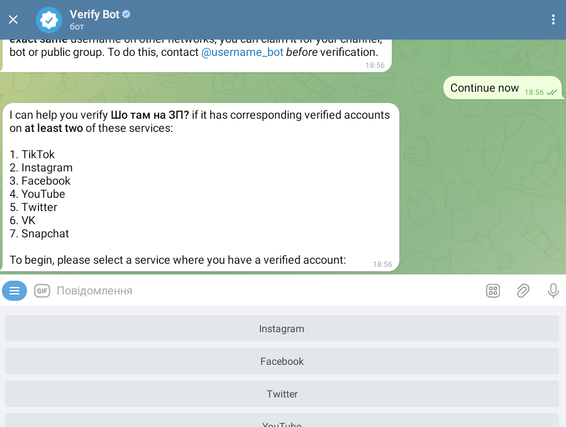Choose the Facebook service button

click(x=282, y=361)
